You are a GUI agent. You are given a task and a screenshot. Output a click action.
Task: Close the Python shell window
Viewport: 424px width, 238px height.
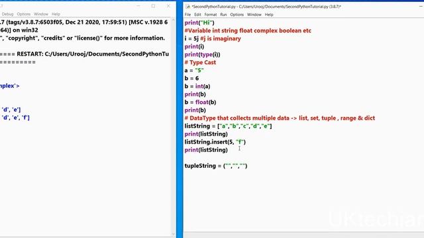(x=168, y=6)
